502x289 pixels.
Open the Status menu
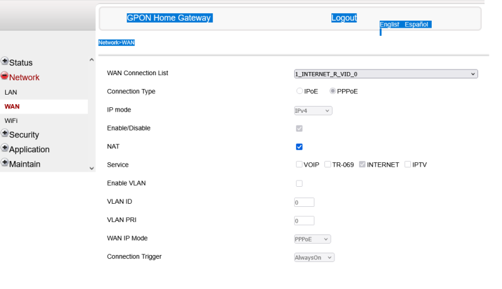click(x=21, y=63)
